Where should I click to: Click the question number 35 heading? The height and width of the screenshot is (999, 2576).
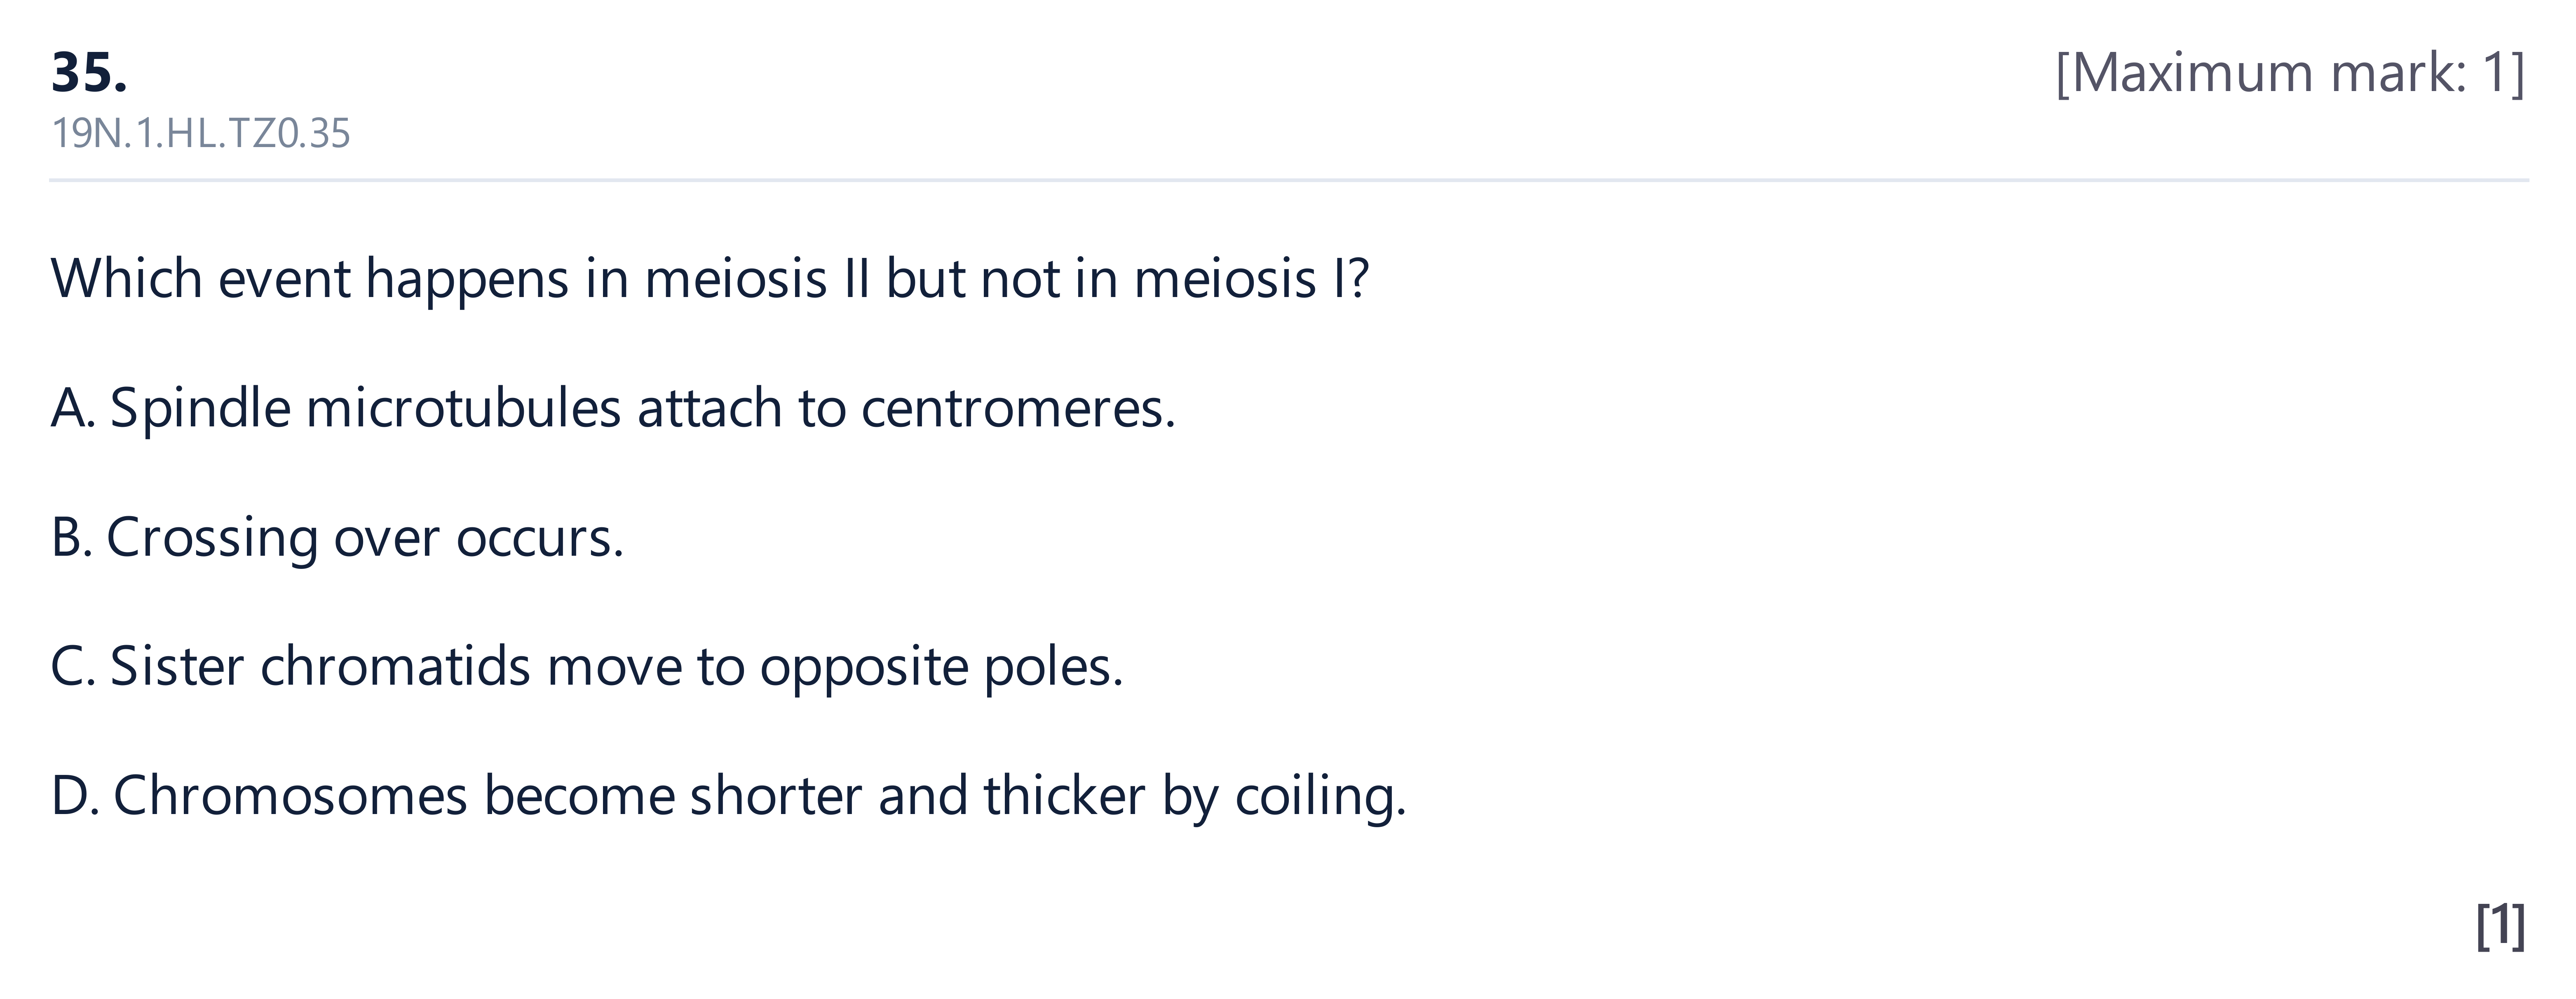tap(89, 73)
